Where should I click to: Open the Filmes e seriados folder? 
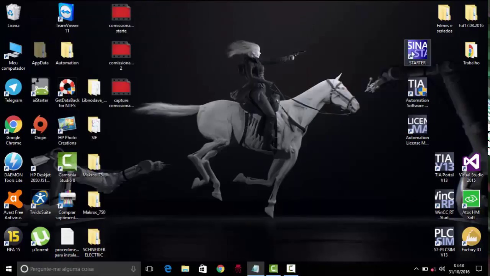click(444, 18)
